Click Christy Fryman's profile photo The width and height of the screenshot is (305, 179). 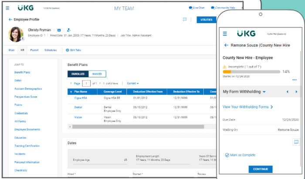[x=16, y=34]
